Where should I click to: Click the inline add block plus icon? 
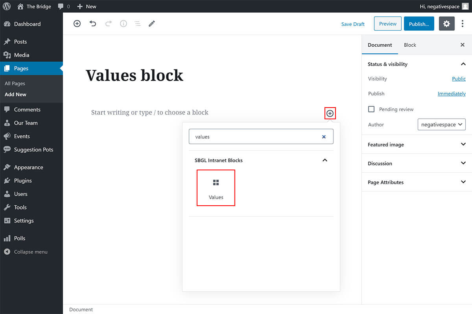[x=330, y=113]
